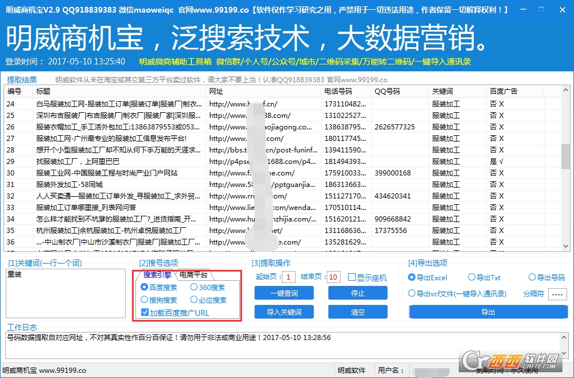Select the 百度搜索 radio button
The image size is (574, 378).
159,287
